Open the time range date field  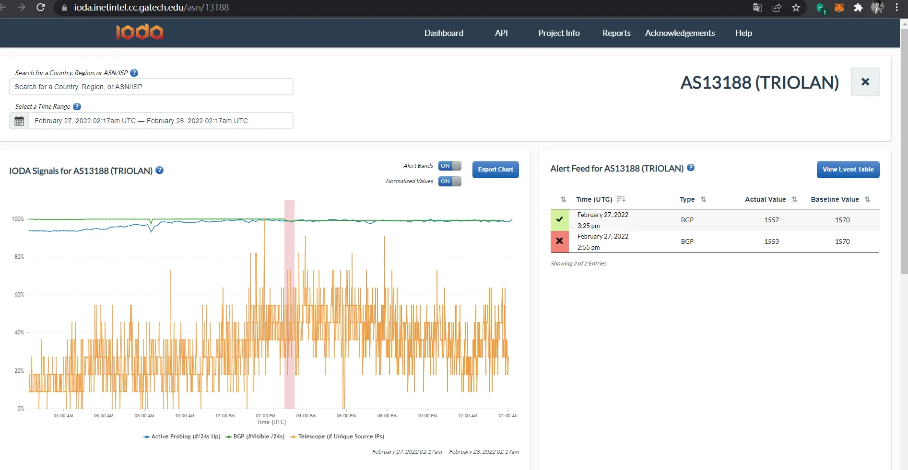click(161, 121)
